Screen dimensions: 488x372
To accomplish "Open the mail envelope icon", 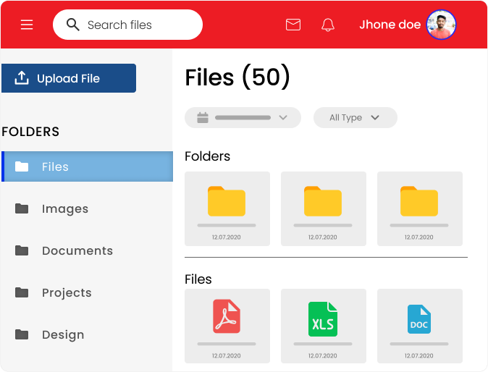I will click(293, 25).
